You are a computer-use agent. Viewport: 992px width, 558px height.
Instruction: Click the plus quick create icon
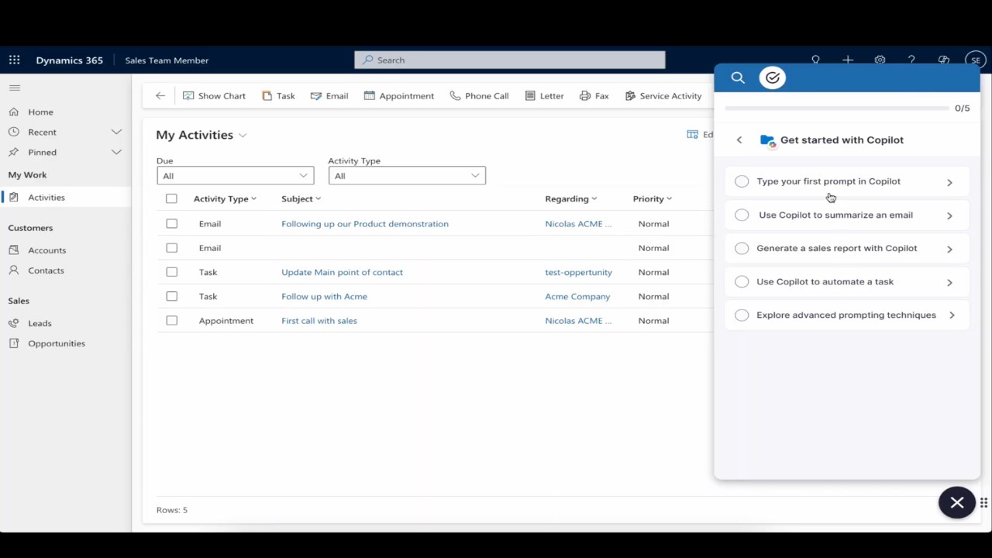(848, 60)
